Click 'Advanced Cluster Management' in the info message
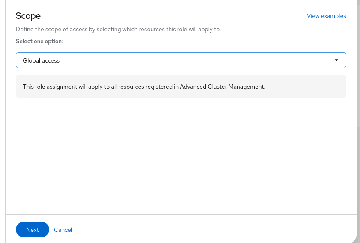Image resolution: width=360 pixels, height=243 pixels. pyautogui.click(x=222, y=87)
